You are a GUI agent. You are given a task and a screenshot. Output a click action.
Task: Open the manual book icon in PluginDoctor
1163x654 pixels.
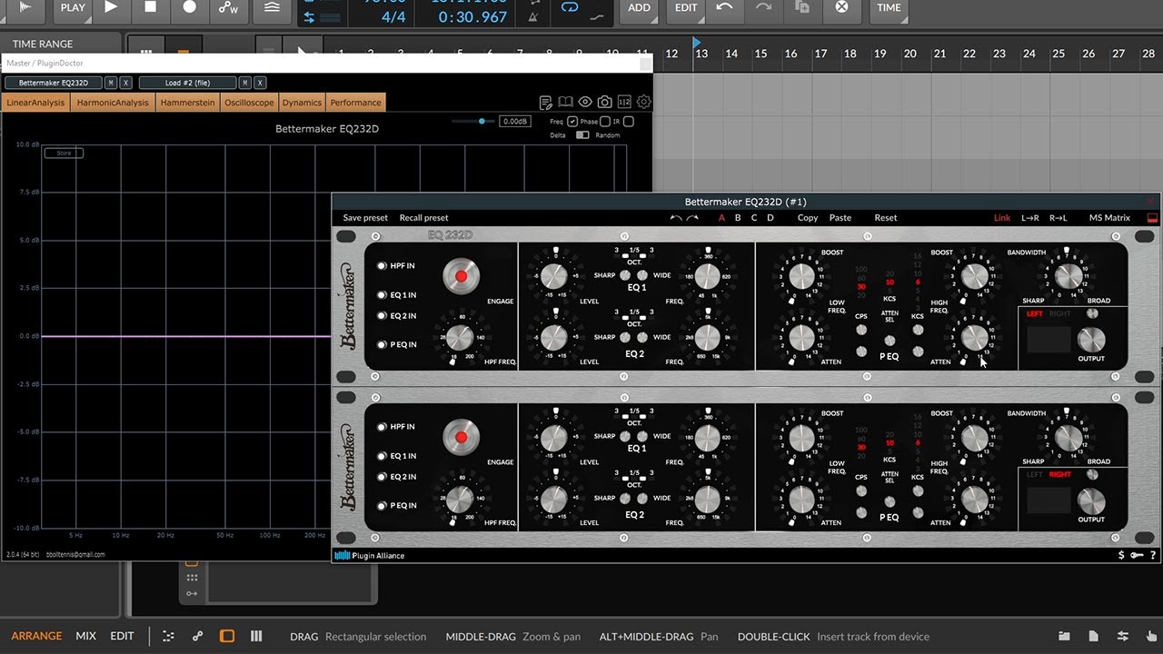[565, 102]
